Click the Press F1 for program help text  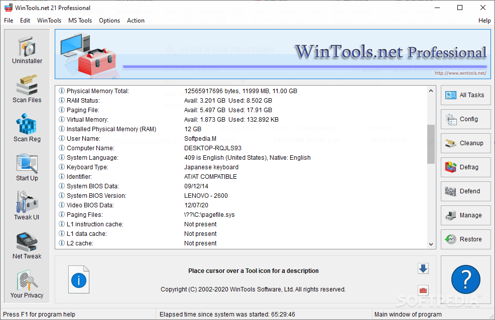(x=39, y=314)
